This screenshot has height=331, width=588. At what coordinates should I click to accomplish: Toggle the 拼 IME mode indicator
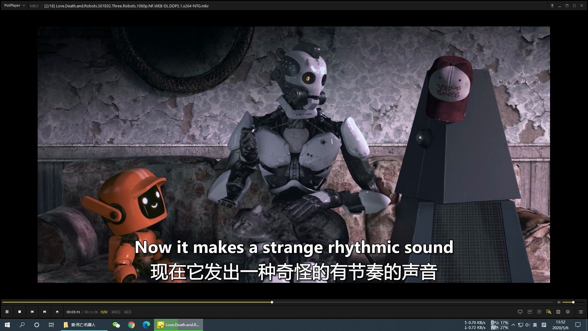coord(544,325)
